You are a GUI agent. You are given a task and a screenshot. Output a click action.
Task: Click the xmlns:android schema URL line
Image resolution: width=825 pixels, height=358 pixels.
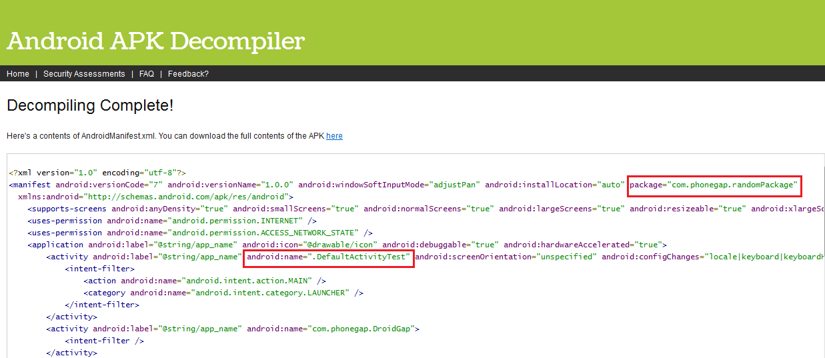(x=156, y=197)
